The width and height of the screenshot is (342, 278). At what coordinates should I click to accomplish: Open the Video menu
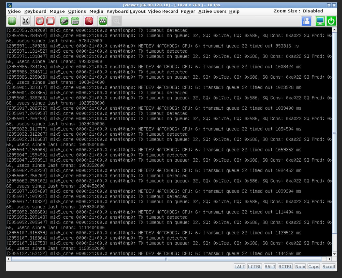pos(14,11)
